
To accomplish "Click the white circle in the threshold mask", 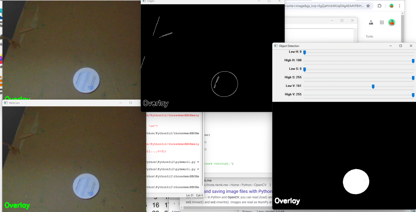I will pyautogui.click(x=356, y=182).
